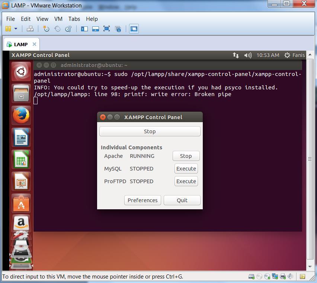Open the sound volume indicator
Viewport: 317px width, 283px height.
tap(248, 55)
